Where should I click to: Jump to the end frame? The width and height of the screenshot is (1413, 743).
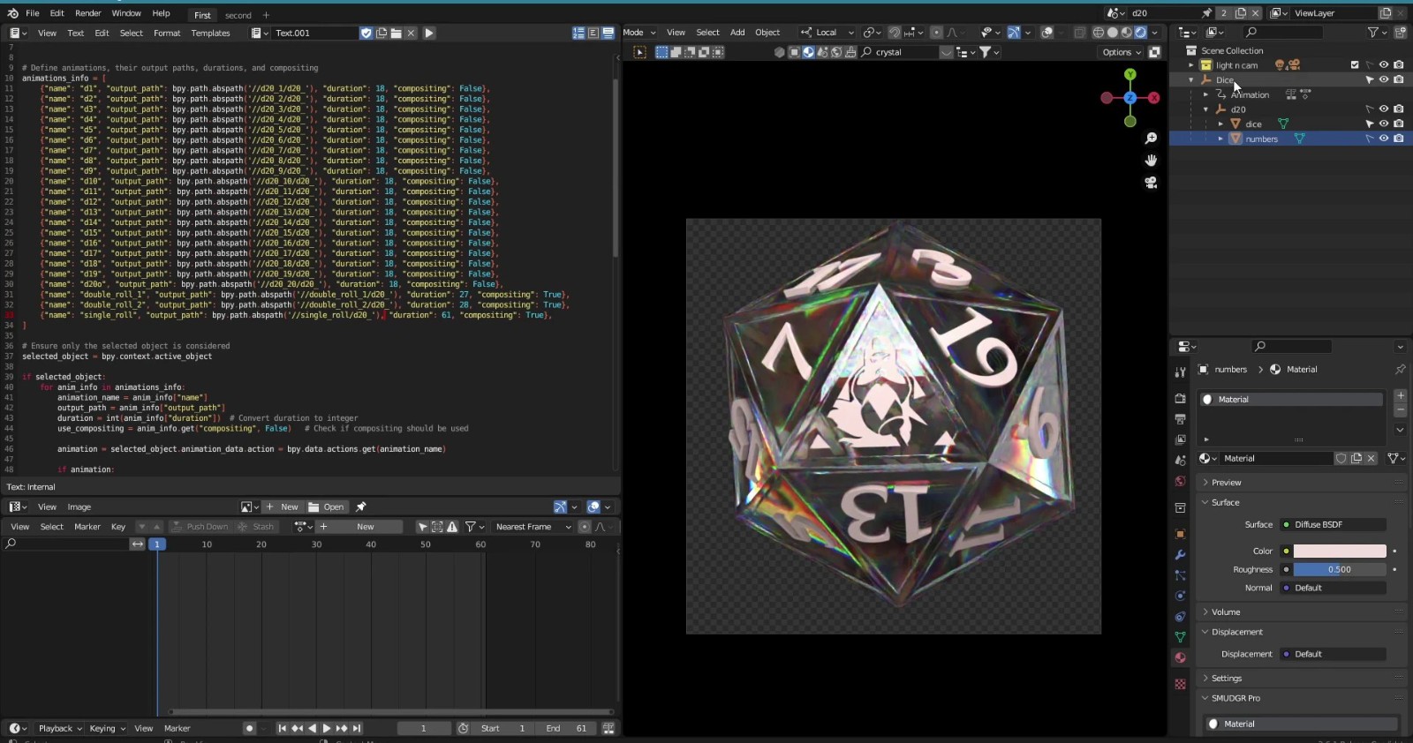(x=357, y=728)
